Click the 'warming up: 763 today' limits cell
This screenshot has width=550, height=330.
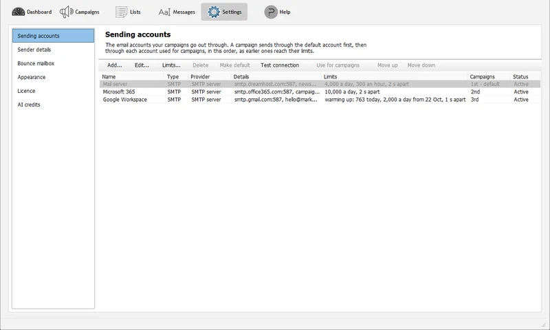click(395, 100)
